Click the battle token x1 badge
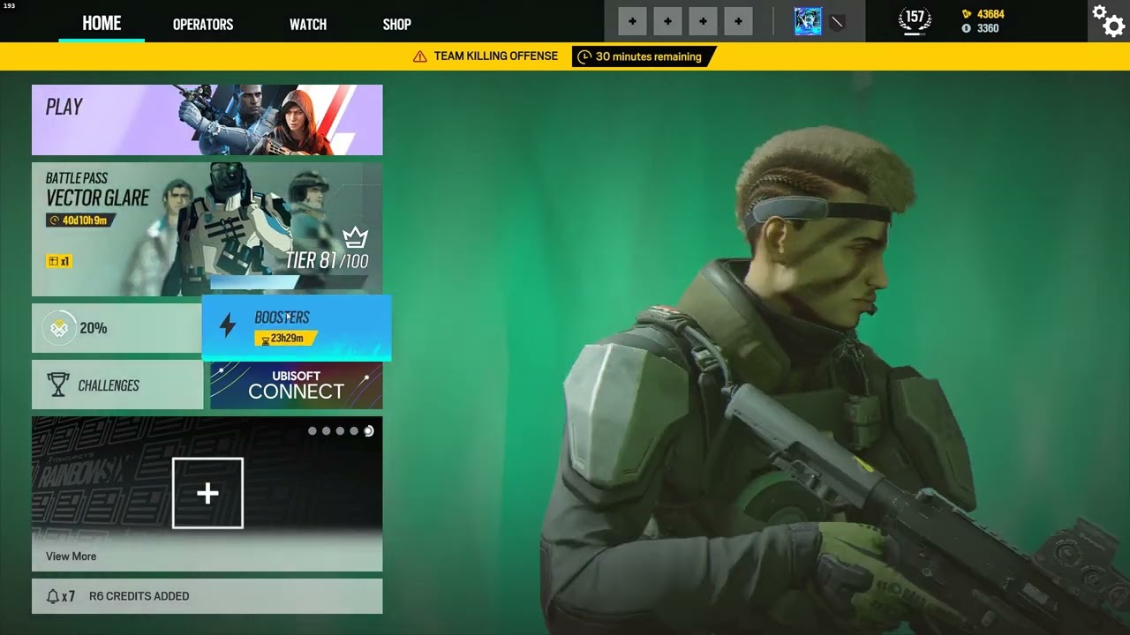This screenshot has height=635, width=1130. pyautogui.click(x=59, y=261)
